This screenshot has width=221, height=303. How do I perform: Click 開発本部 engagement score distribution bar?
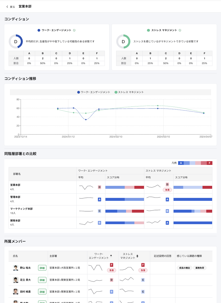click(125, 223)
